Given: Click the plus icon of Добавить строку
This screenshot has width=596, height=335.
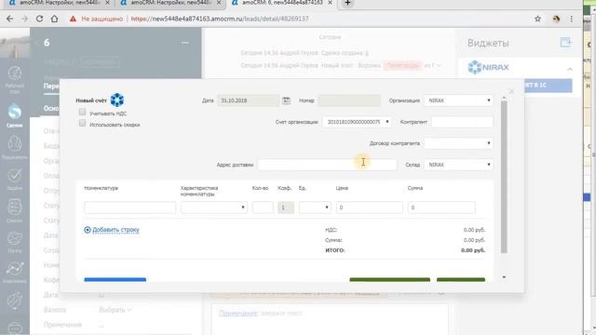Looking at the screenshot, I should tap(88, 230).
